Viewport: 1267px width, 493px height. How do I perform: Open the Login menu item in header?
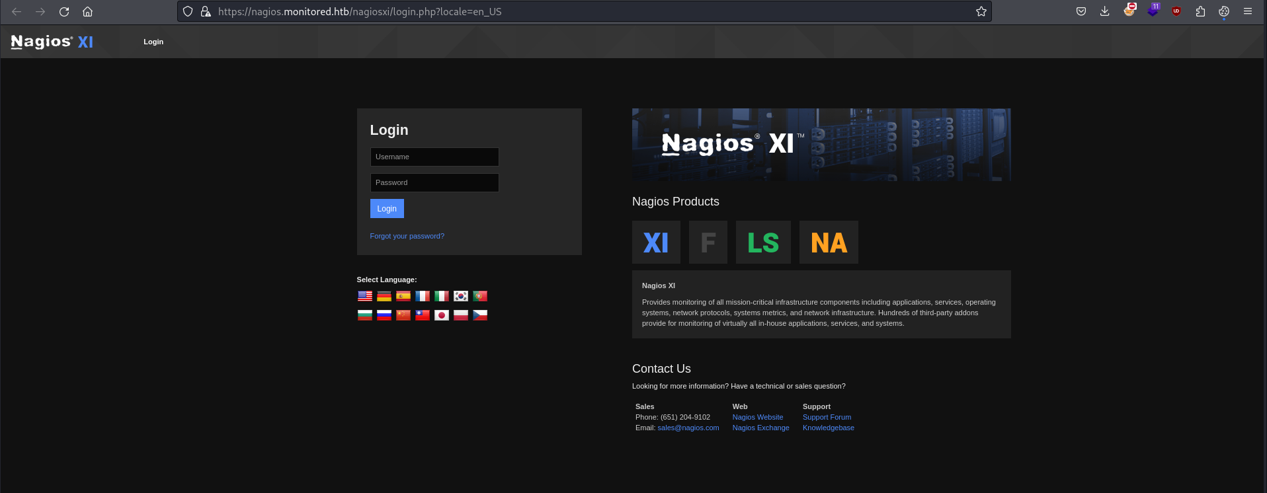(153, 42)
